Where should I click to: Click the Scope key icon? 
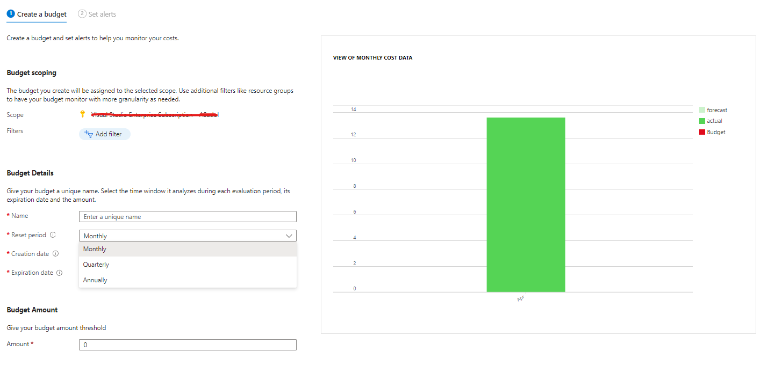(82, 114)
